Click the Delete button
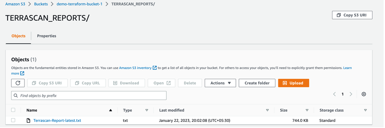This screenshot has width=385, height=128. click(191, 83)
